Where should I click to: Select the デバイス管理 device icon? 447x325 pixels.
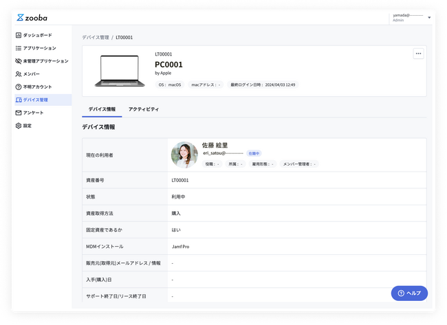(19, 100)
